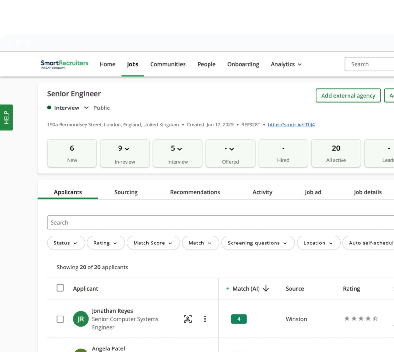The image size is (394, 352).
Task: Click Add external agency button
Action: click(x=348, y=96)
